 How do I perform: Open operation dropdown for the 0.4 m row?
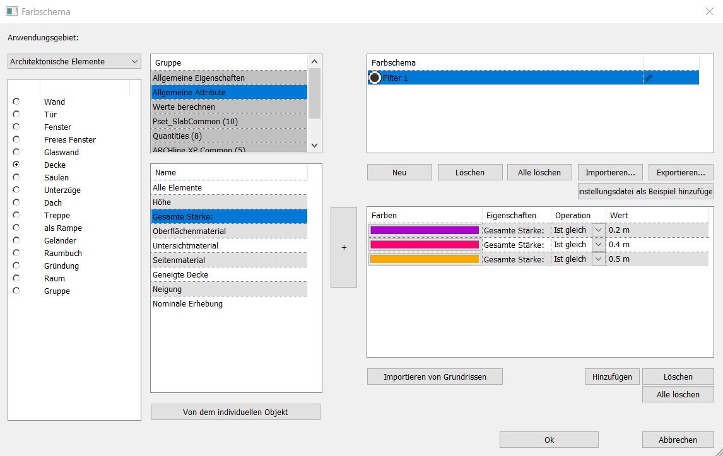coord(598,244)
